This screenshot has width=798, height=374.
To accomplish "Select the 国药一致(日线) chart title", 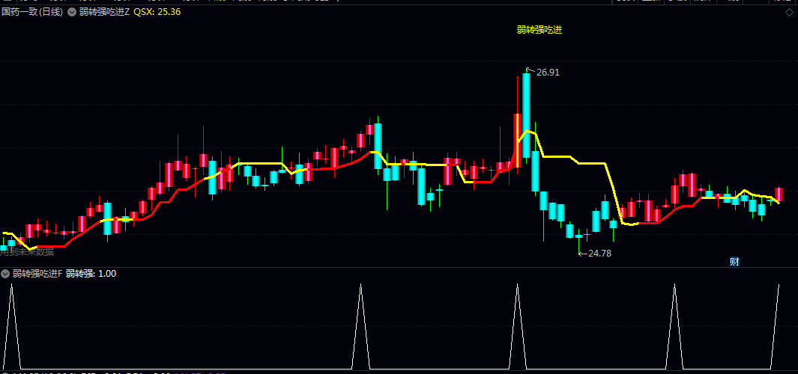I will click(32, 12).
